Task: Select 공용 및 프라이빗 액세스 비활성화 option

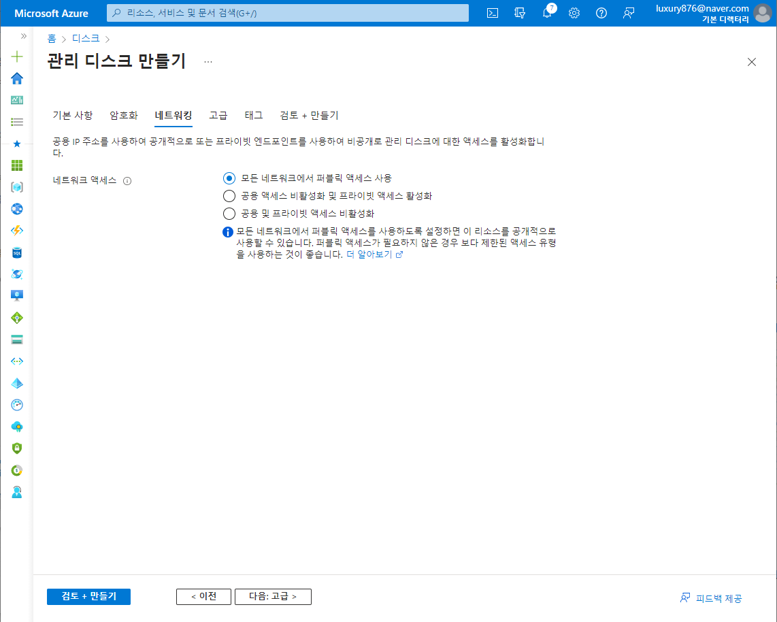Action: point(229,214)
